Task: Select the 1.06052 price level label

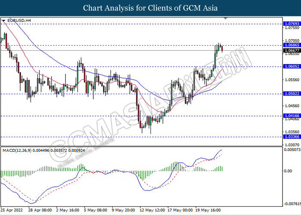Action: pos(292,66)
